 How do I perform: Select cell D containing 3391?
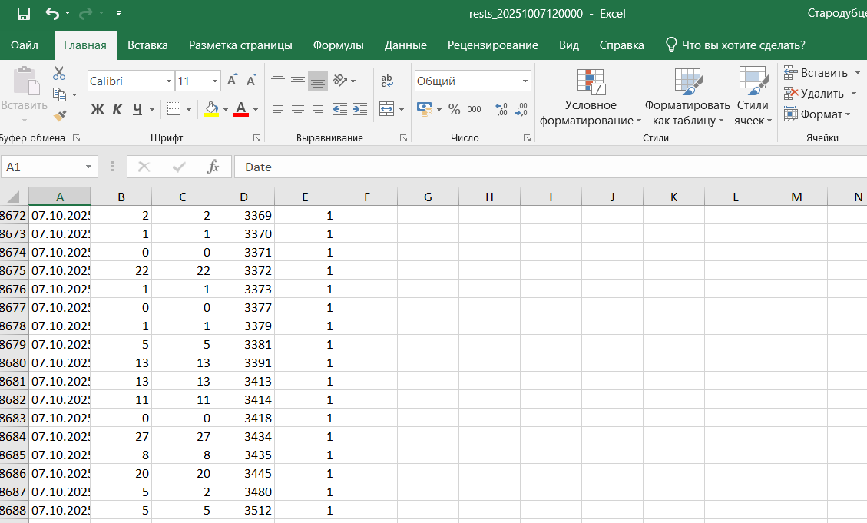tap(243, 363)
